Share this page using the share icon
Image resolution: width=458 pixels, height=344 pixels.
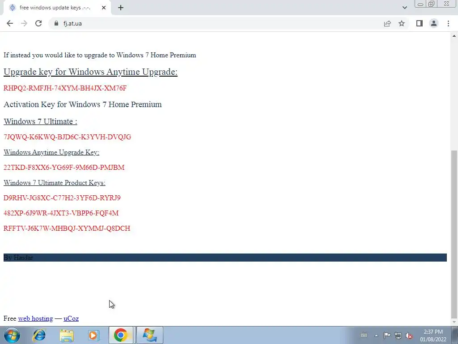(x=387, y=23)
